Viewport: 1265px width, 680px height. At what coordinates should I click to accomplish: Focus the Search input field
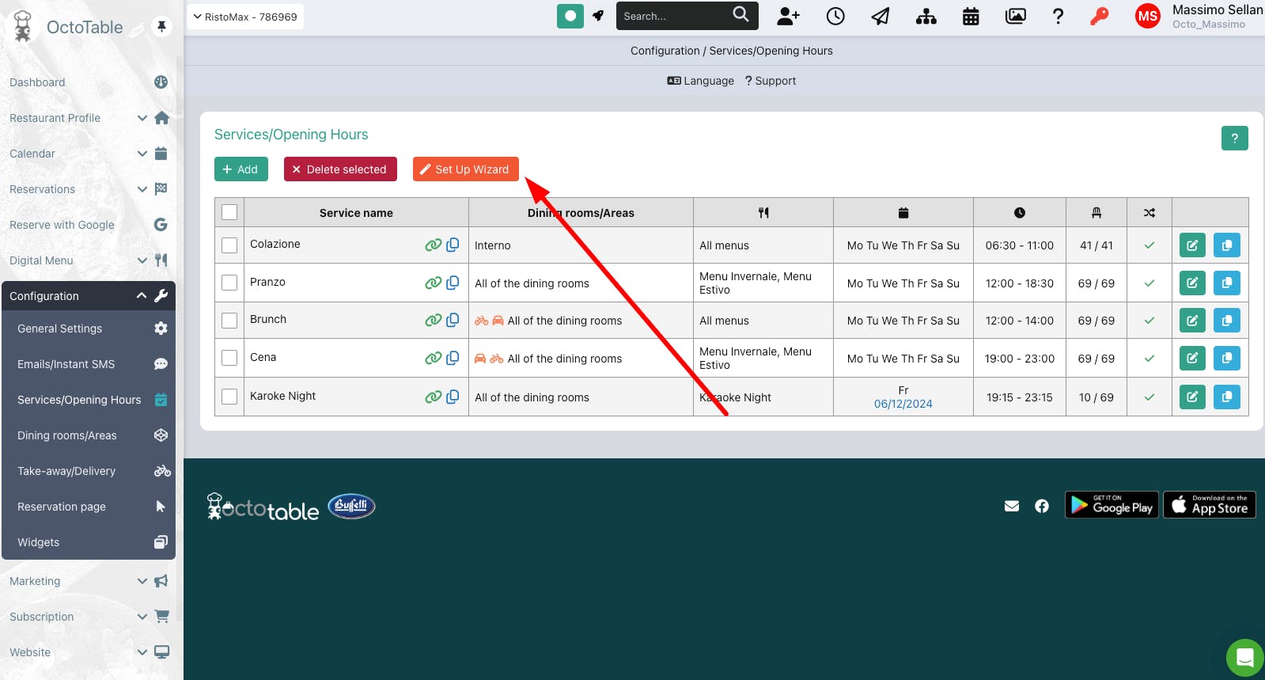[x=672, y=16]
